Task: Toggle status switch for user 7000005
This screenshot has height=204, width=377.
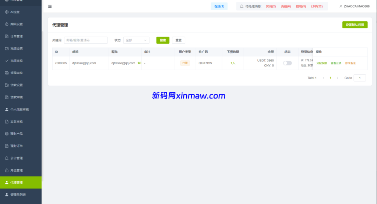Action: (x=287, y=63)
